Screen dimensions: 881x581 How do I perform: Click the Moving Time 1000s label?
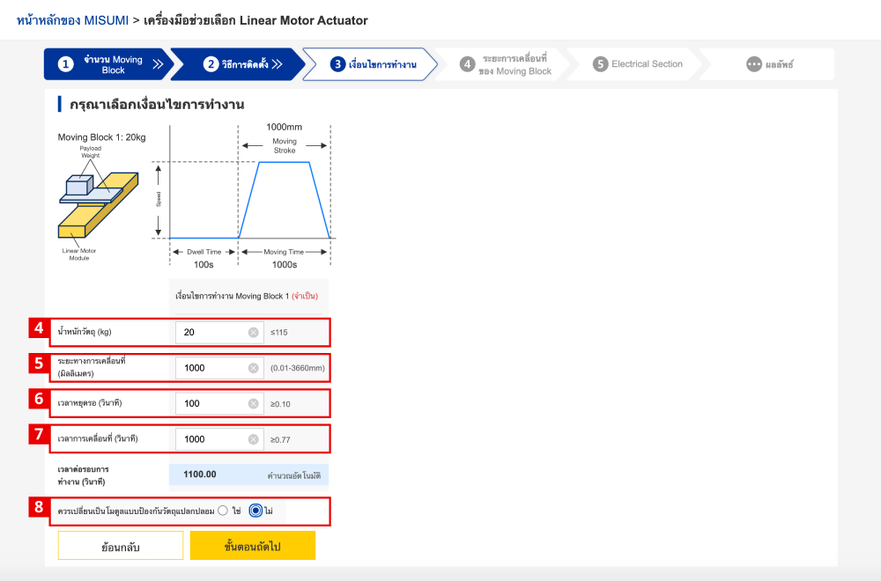click(285, 258)
